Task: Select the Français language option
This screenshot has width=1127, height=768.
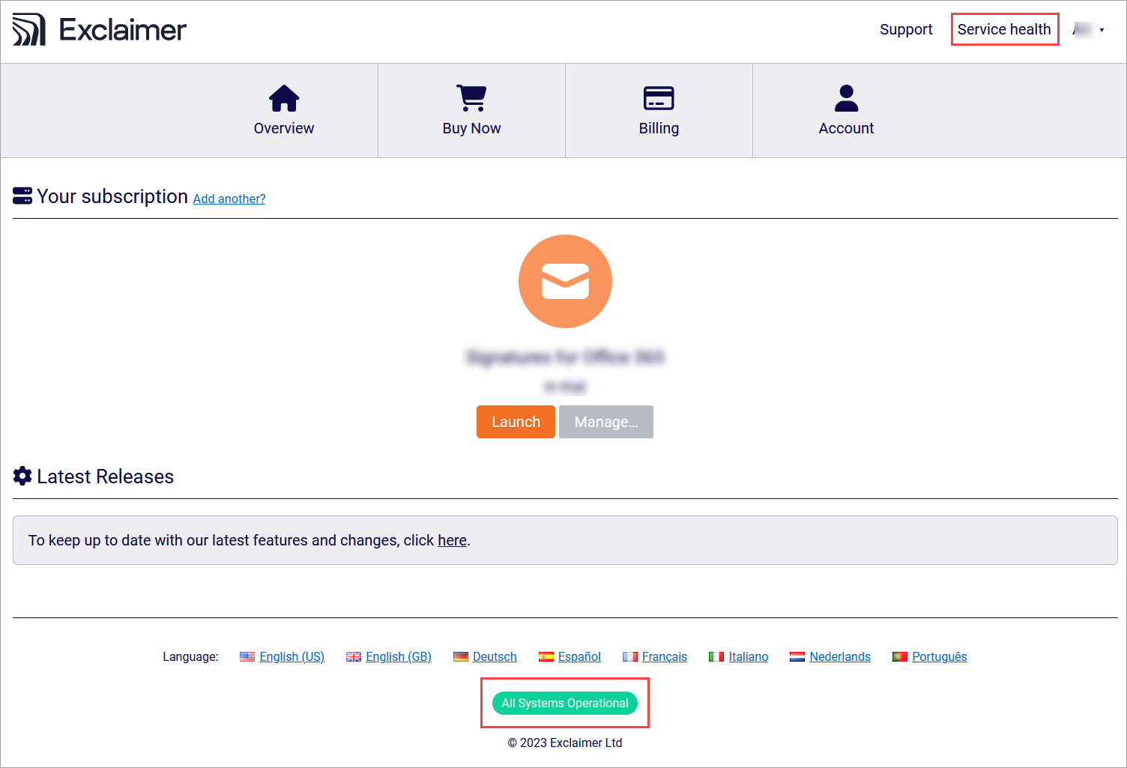Action: [664, 656]
